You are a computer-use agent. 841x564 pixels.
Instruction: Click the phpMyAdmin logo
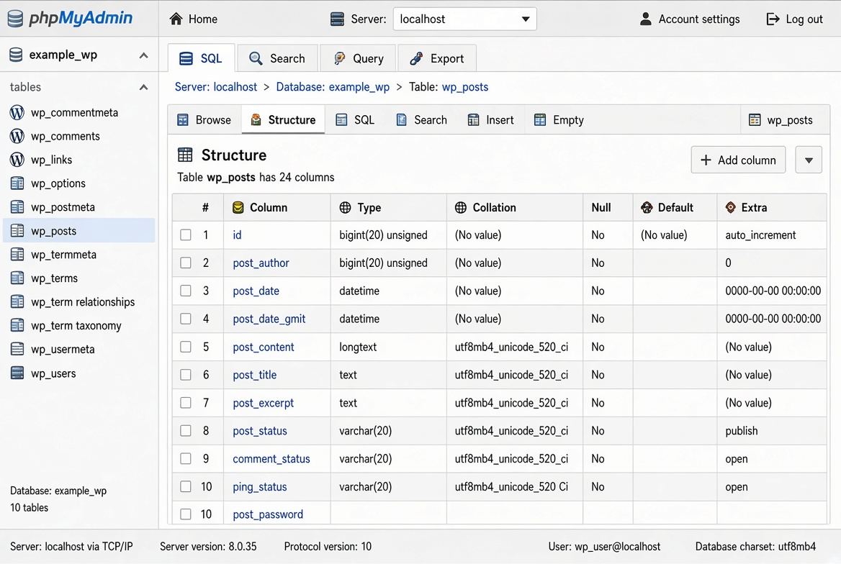click(71, 18)
